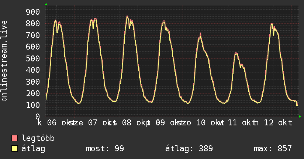The width and height of the screenshot is (304, 159).
Task: Click the 700 y-axis label
Action: [33, 35]
